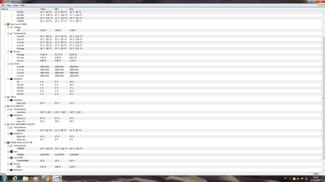This screenshot has width=325, height=182.
Task: Switch to Google Chrome in the taskbar
Action: 46,179
